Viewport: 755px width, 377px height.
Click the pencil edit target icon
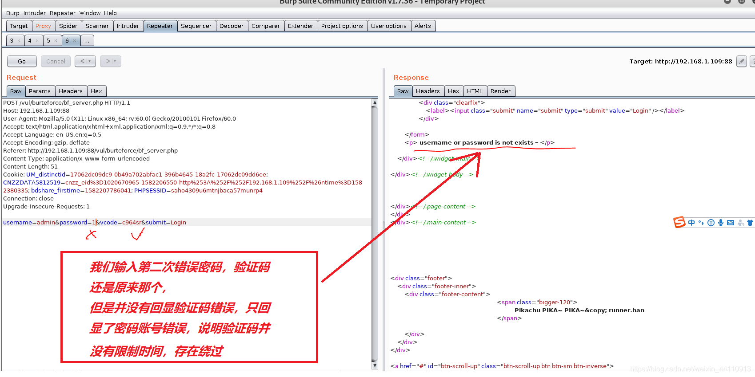pyautogui.click(x=741, y=61)
